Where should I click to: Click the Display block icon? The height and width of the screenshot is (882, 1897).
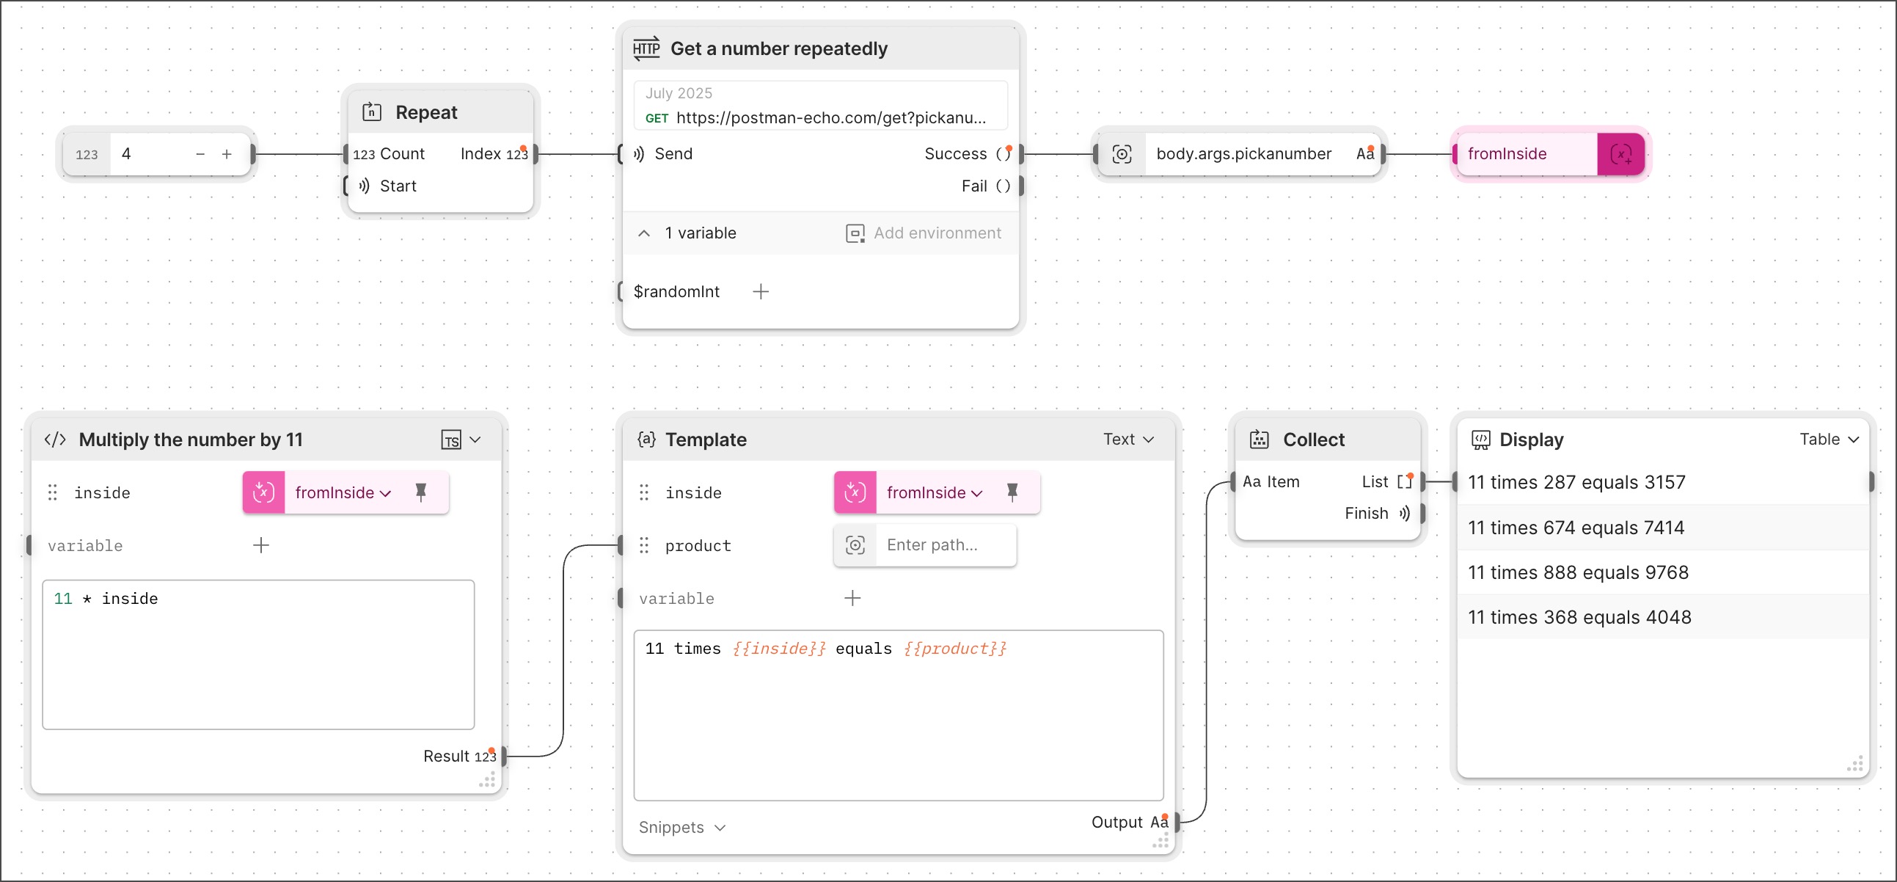point(1480,440)
